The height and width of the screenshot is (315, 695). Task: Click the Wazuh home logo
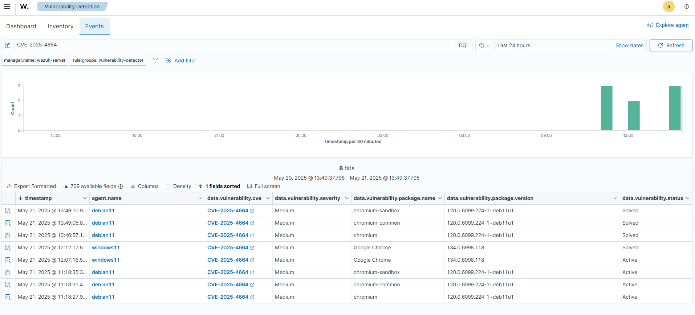24,7
